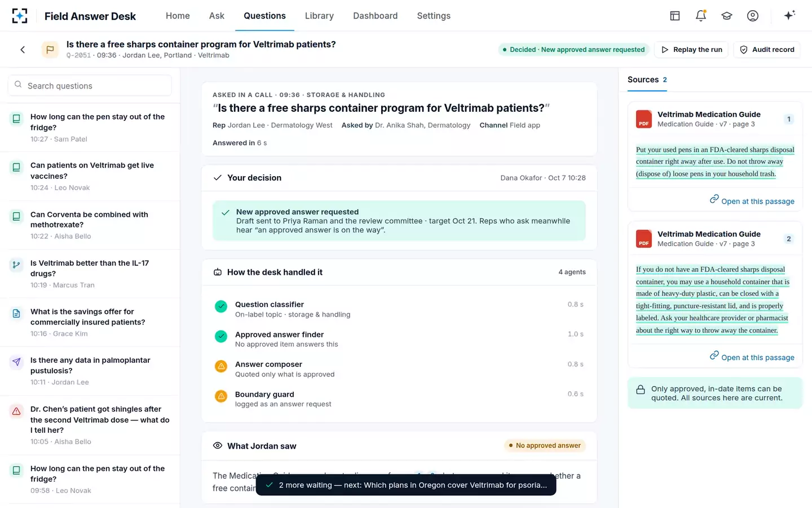This screenshot has height=508, width=812.
Task: Open the Audit record
Action: (767, 50)
